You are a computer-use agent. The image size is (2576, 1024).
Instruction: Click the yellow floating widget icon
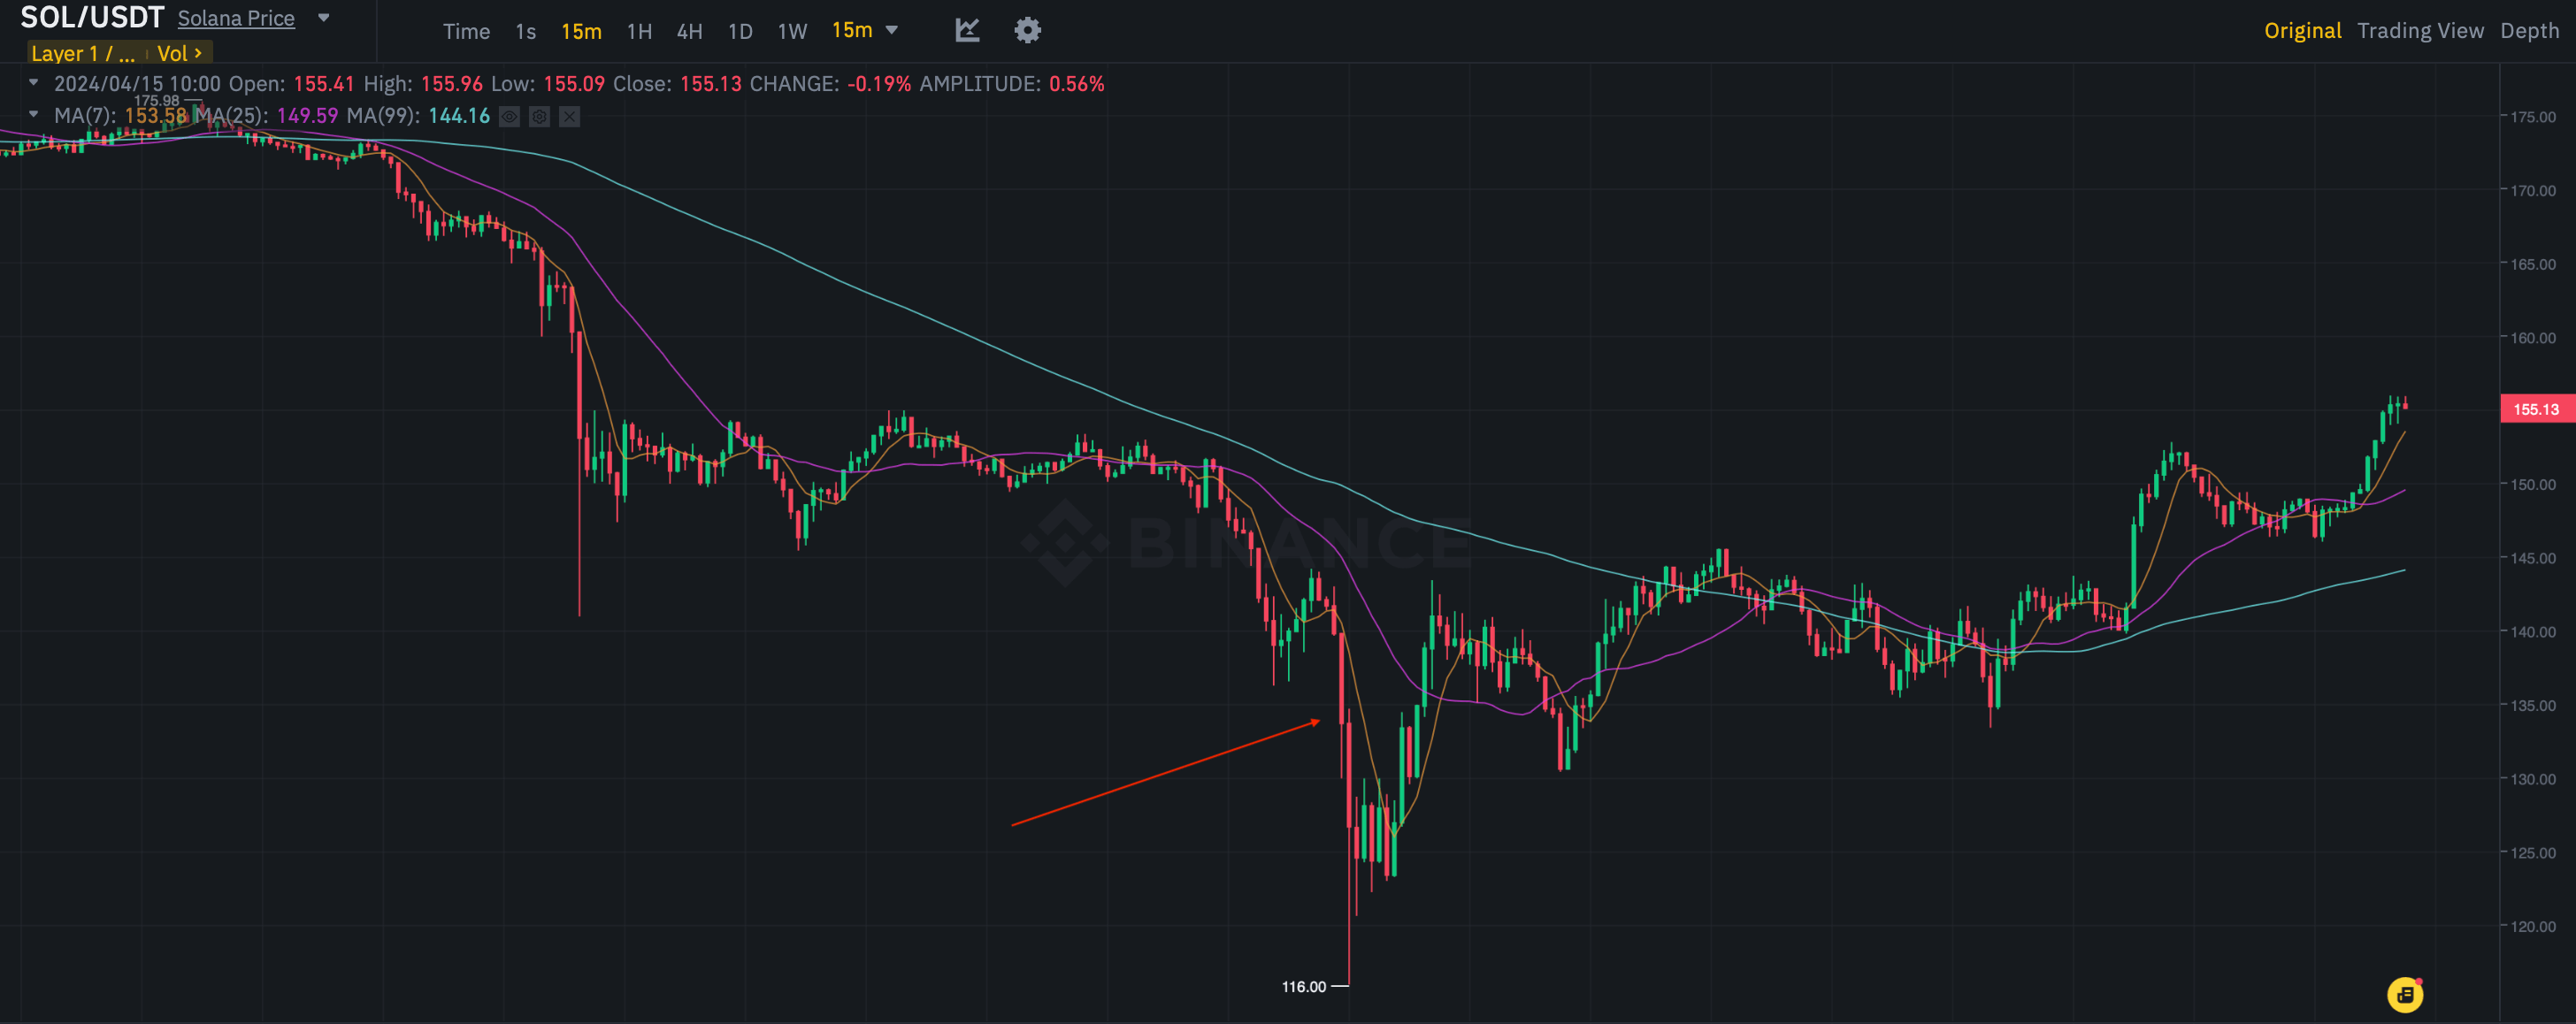click(2404, 994)
